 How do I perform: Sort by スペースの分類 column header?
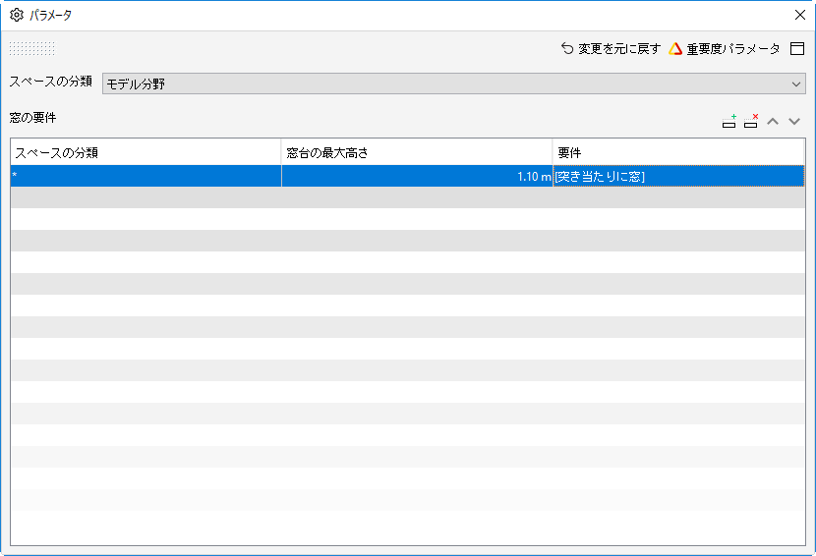[146, 152]
